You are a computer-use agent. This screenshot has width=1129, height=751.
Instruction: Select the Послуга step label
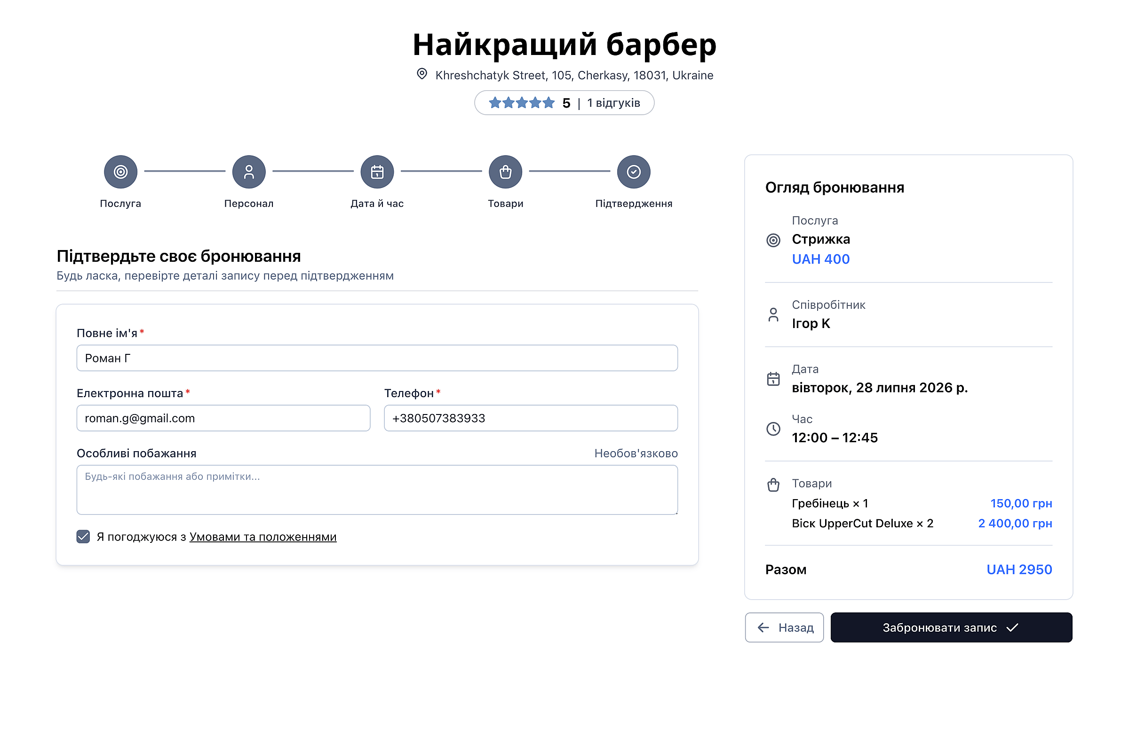click(120, 203)
